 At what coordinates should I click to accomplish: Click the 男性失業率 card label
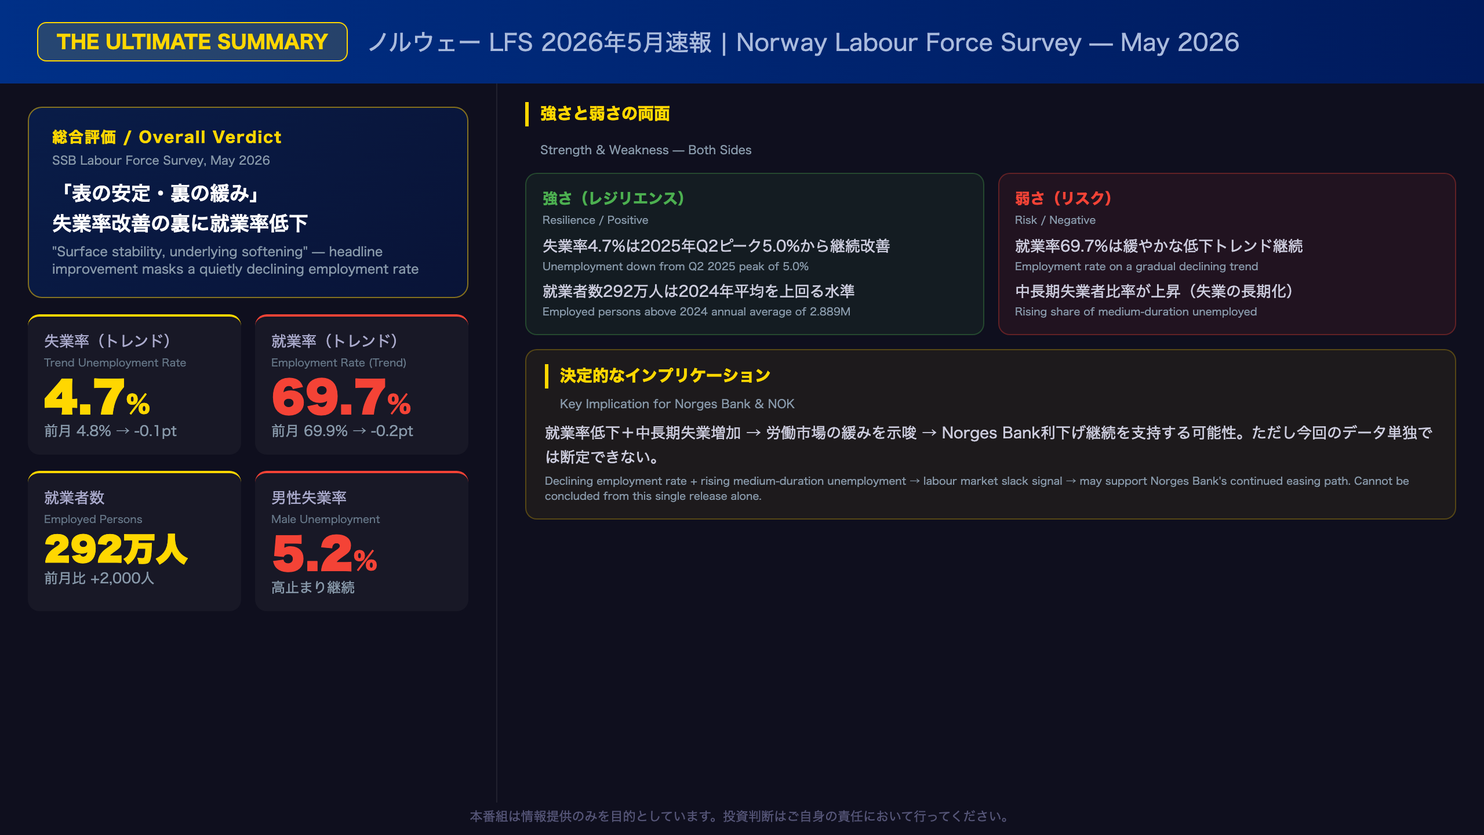tap(309, 498)
